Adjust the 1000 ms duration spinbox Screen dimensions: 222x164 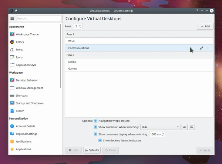coord(163,134)
